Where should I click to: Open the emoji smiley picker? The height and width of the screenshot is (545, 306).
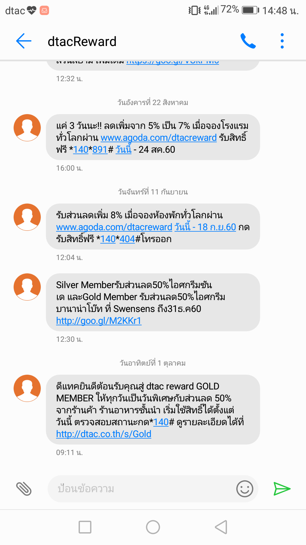click(245, 489)
